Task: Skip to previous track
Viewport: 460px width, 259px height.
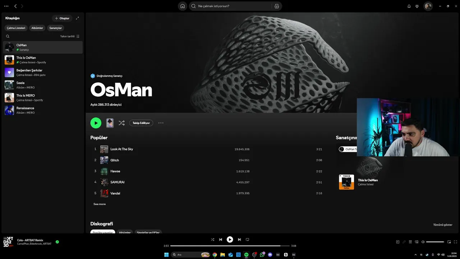Action: pos(221,240)
